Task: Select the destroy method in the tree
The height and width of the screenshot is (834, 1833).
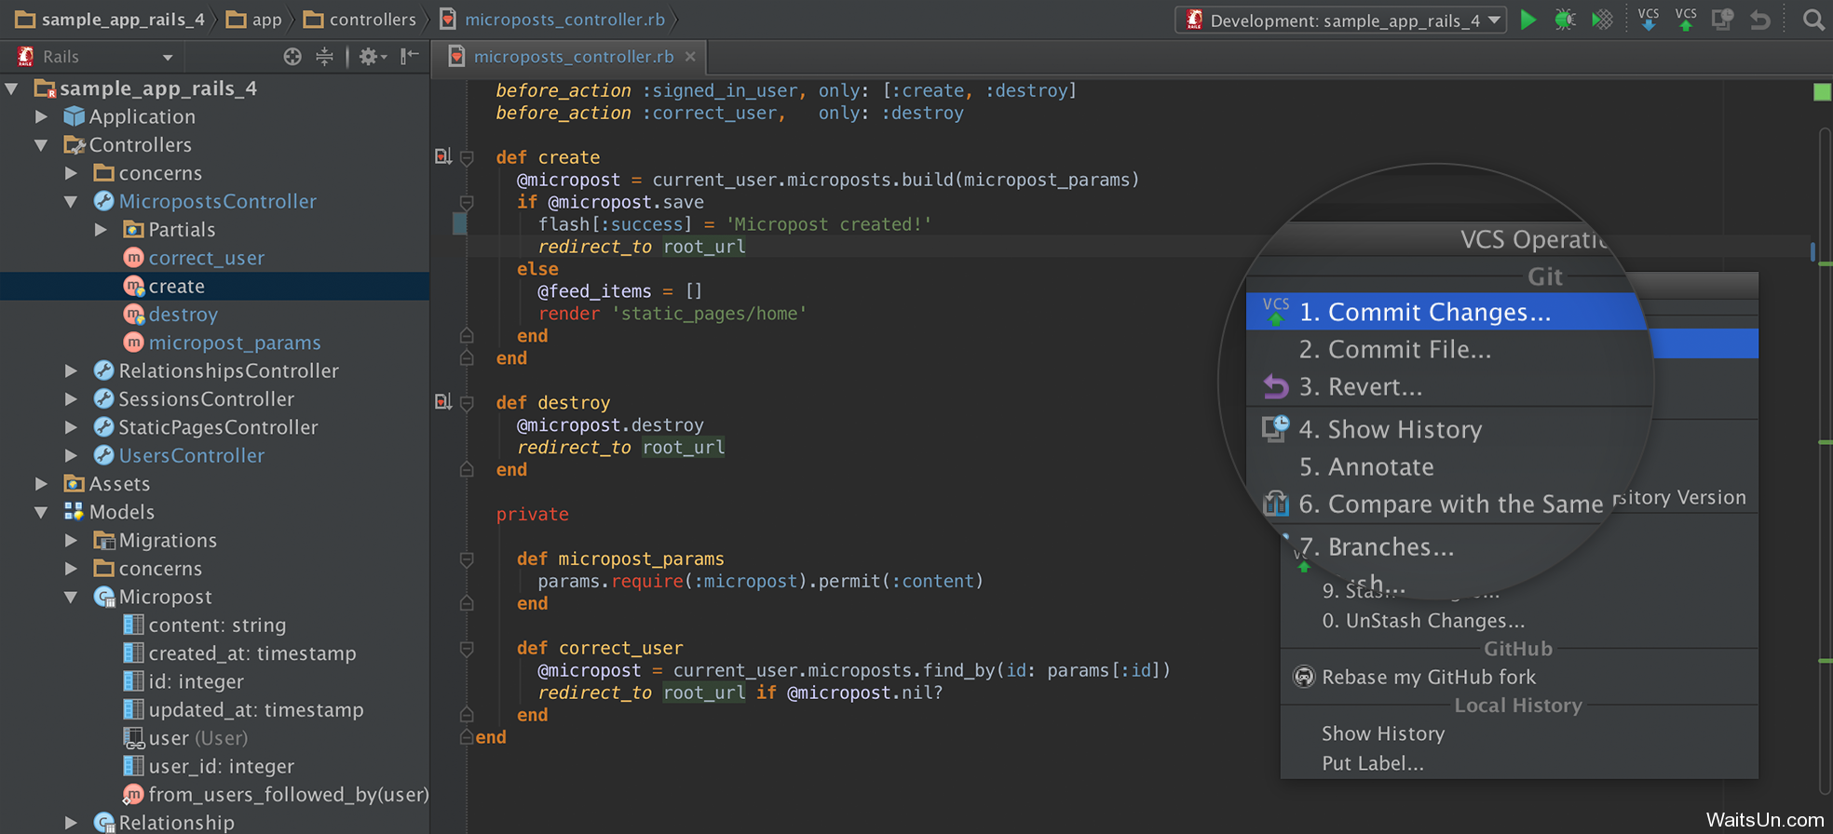Action: [x=183, y=315]
